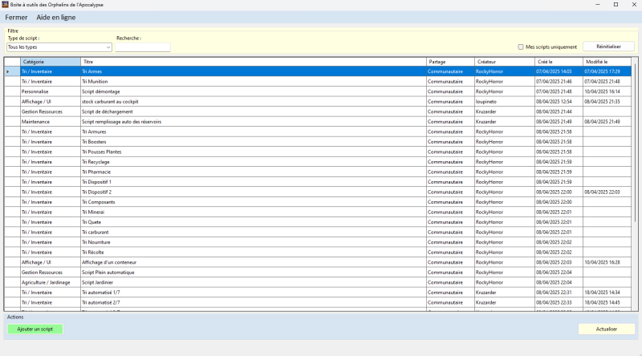
Task: Sort by the 'Créé le' column header
Action: (558, 62)
